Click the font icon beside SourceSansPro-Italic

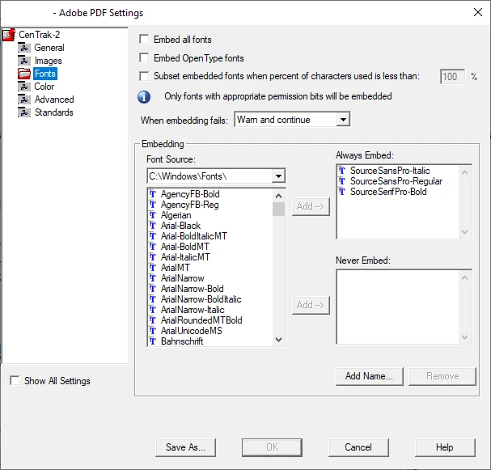point(342,171)
